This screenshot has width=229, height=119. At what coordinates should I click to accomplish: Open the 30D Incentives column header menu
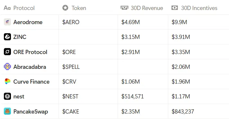(x=198, y=8)
